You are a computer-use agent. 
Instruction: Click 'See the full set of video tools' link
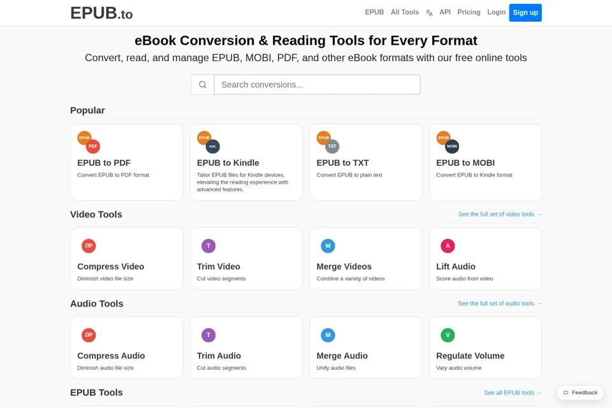(500, 214)
